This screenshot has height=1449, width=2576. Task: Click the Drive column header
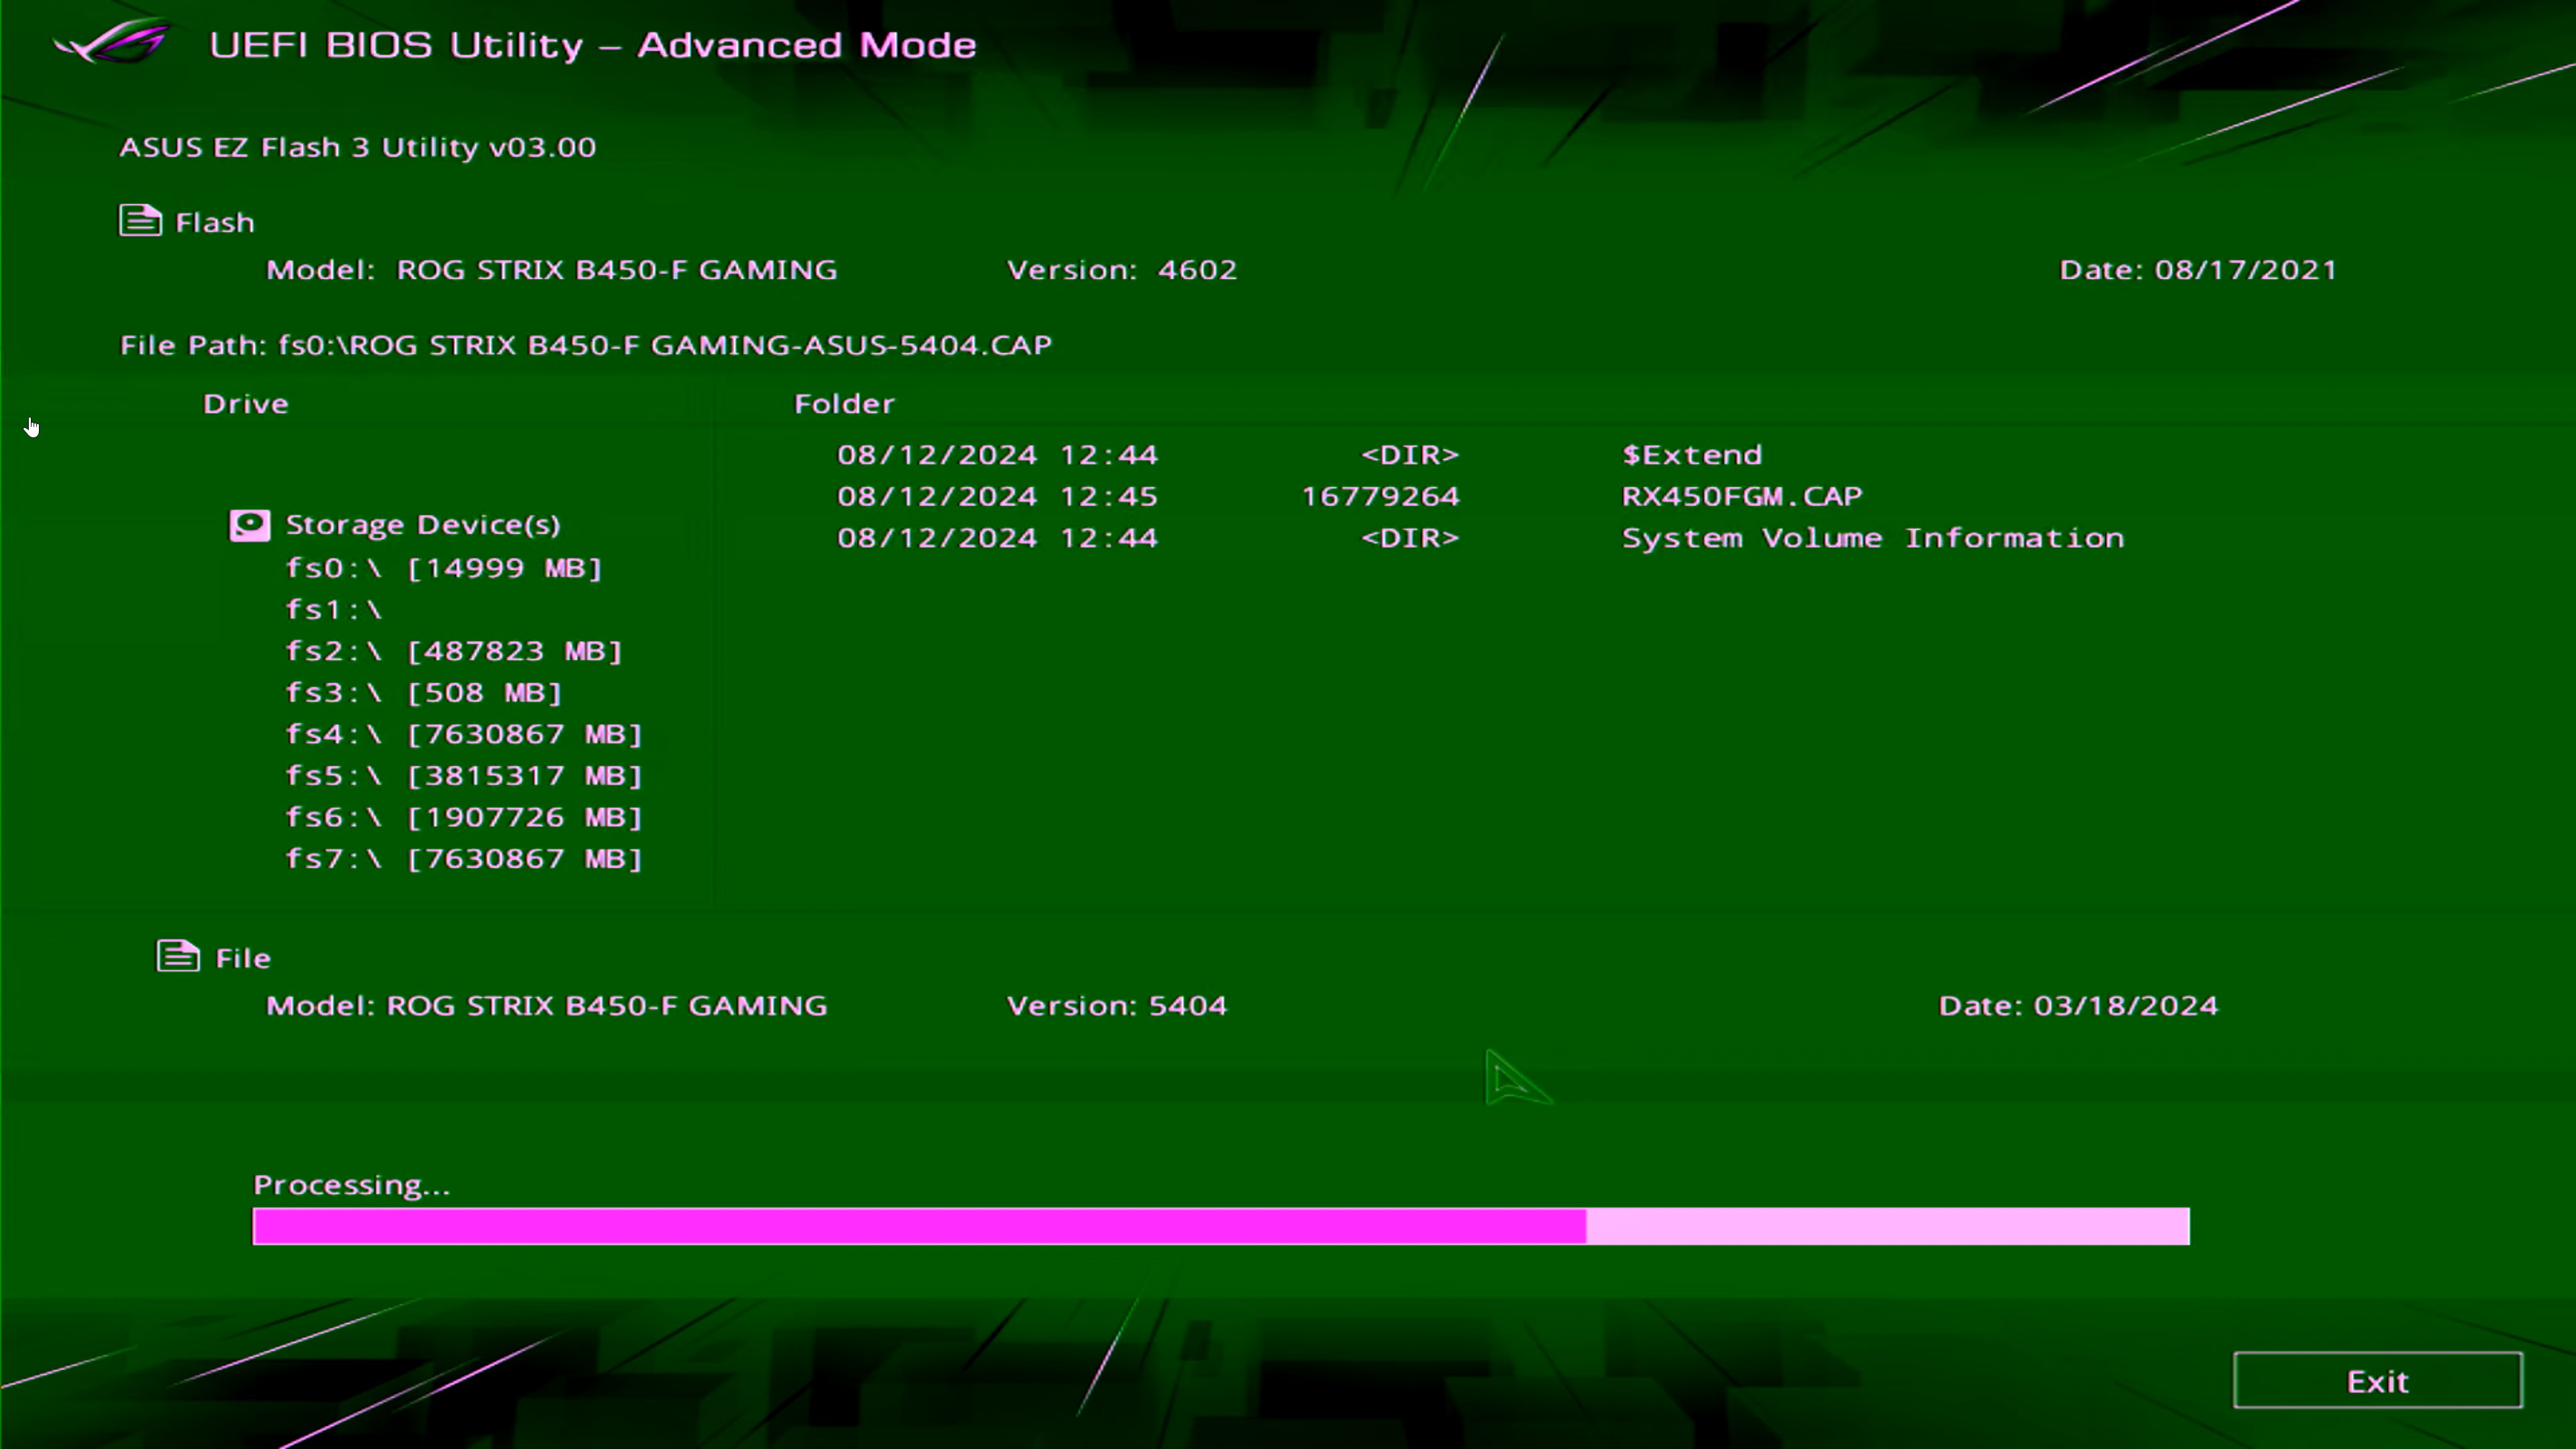pyautogui.click(x=246, y=403)
